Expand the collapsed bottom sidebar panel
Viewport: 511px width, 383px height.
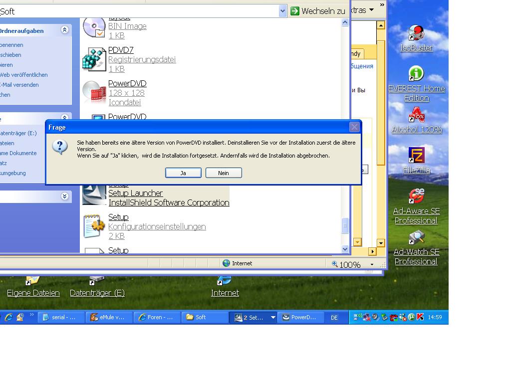tap(64, 196)
